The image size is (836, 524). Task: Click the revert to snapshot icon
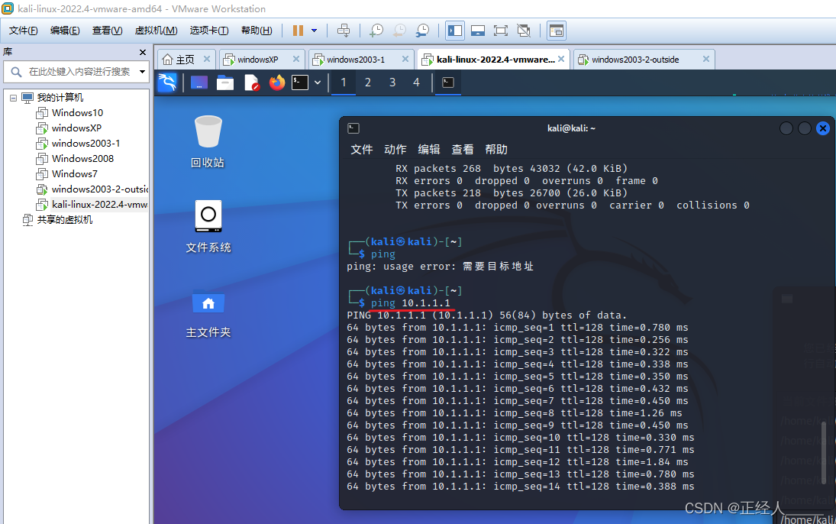(399, 31)
